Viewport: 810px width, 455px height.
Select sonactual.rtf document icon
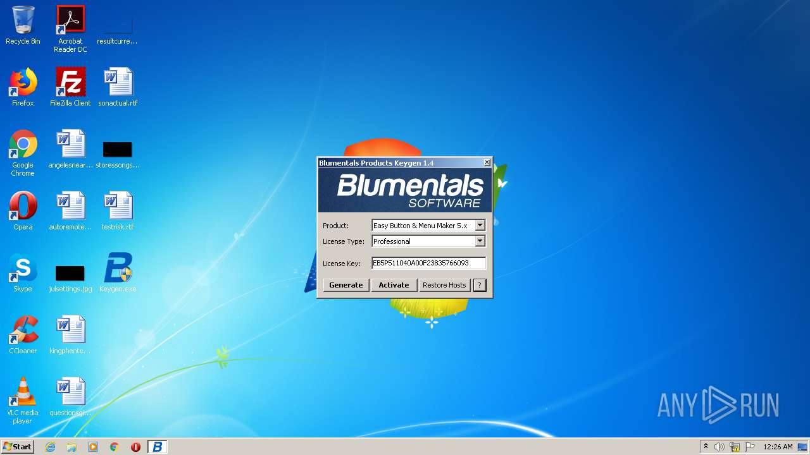(118, 87)
